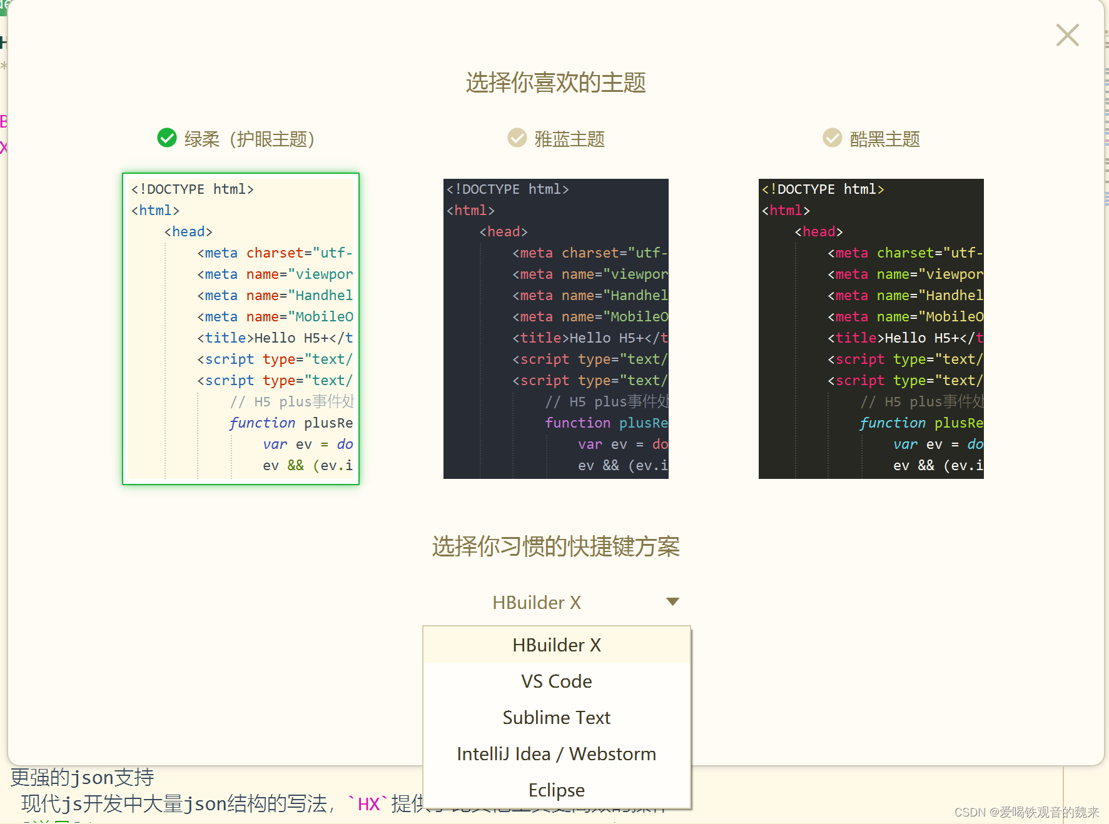Click the 雅蓝主题 label text

coord(570,139)
